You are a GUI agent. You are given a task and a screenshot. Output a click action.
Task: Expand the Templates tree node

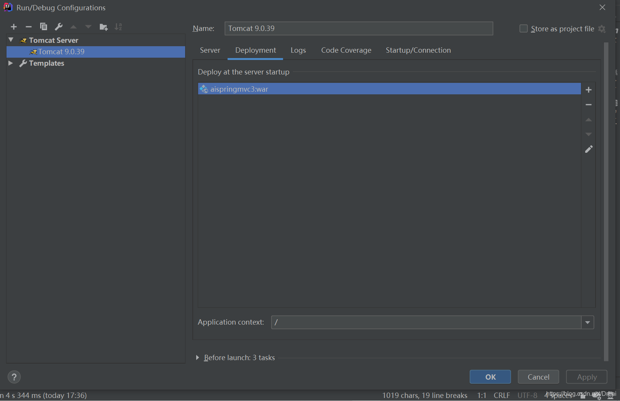click(11, 63)
